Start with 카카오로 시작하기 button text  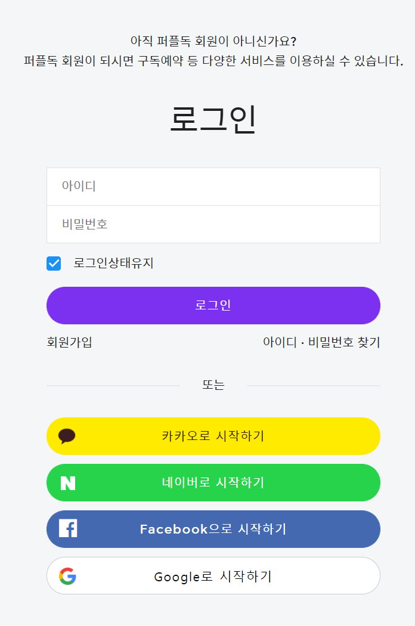click(x=213, y=436)
